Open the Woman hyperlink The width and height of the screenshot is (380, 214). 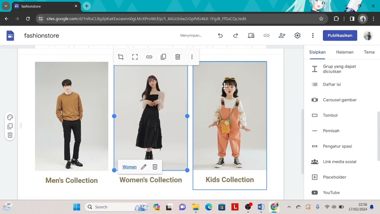[129, 167]
